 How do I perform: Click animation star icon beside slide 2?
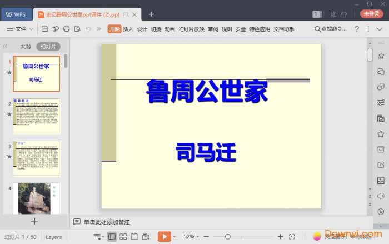pos(9,114)
